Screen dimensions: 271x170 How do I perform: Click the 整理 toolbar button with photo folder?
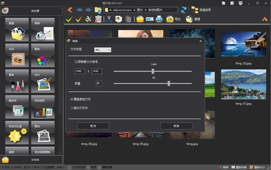193,19
